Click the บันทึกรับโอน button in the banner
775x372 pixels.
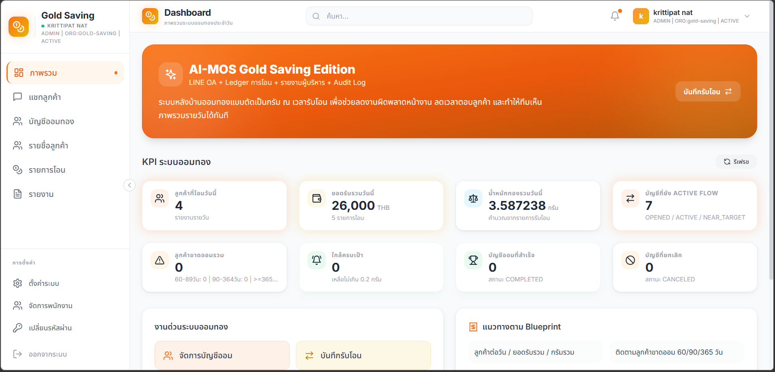(x=707, y=92)
